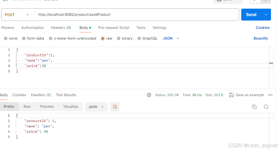Viewport: 279px width, 150px height.
Task: Open the POST method dropdown
Action: (17, 15)
